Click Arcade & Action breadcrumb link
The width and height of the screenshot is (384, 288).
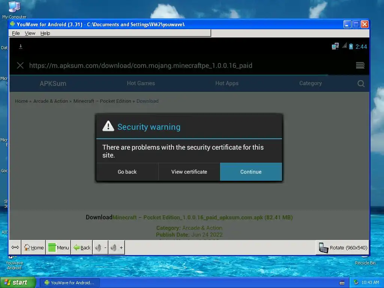pos(51,101)
